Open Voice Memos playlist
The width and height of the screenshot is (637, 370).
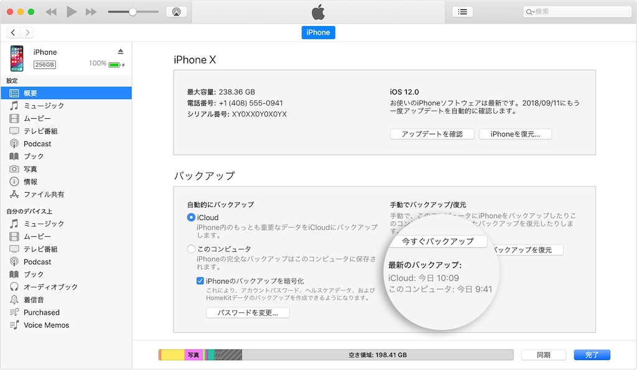tap(66, 325)
